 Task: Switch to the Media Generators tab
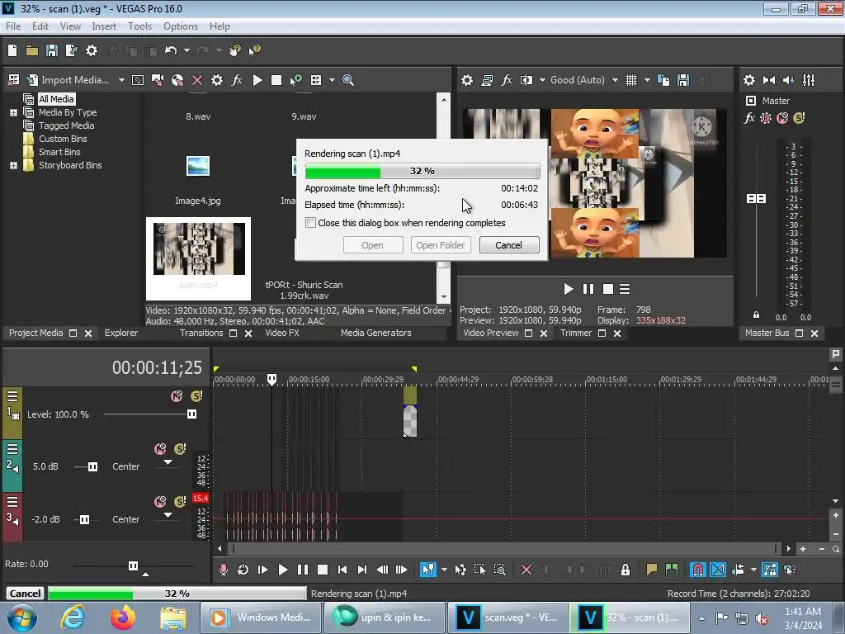pos(375,333)
